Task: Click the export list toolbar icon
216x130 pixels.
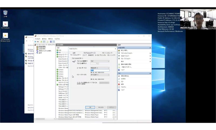Action: 48,42
